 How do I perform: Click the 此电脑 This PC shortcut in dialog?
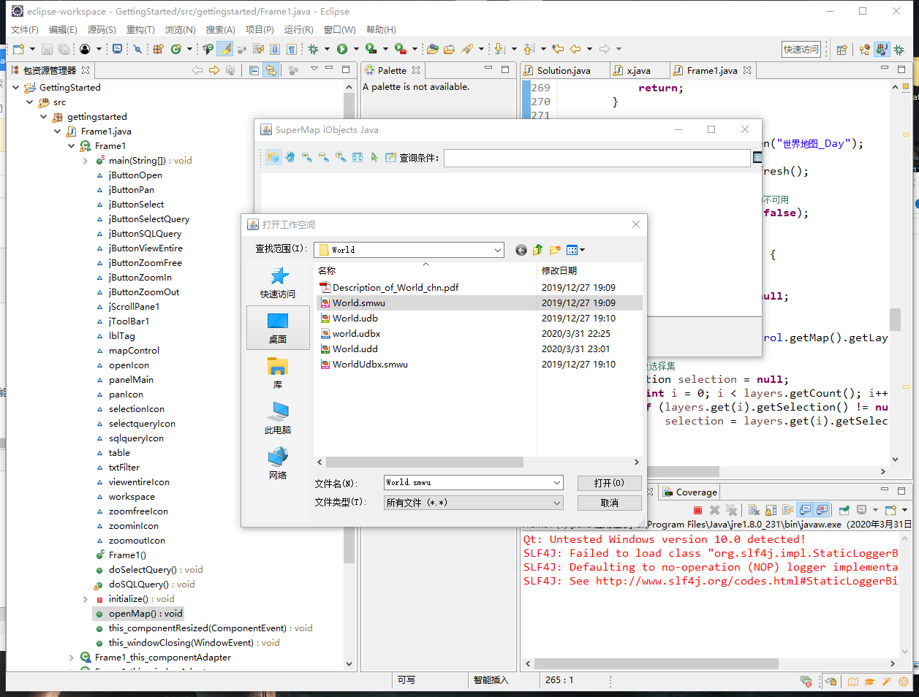[278, 419]
